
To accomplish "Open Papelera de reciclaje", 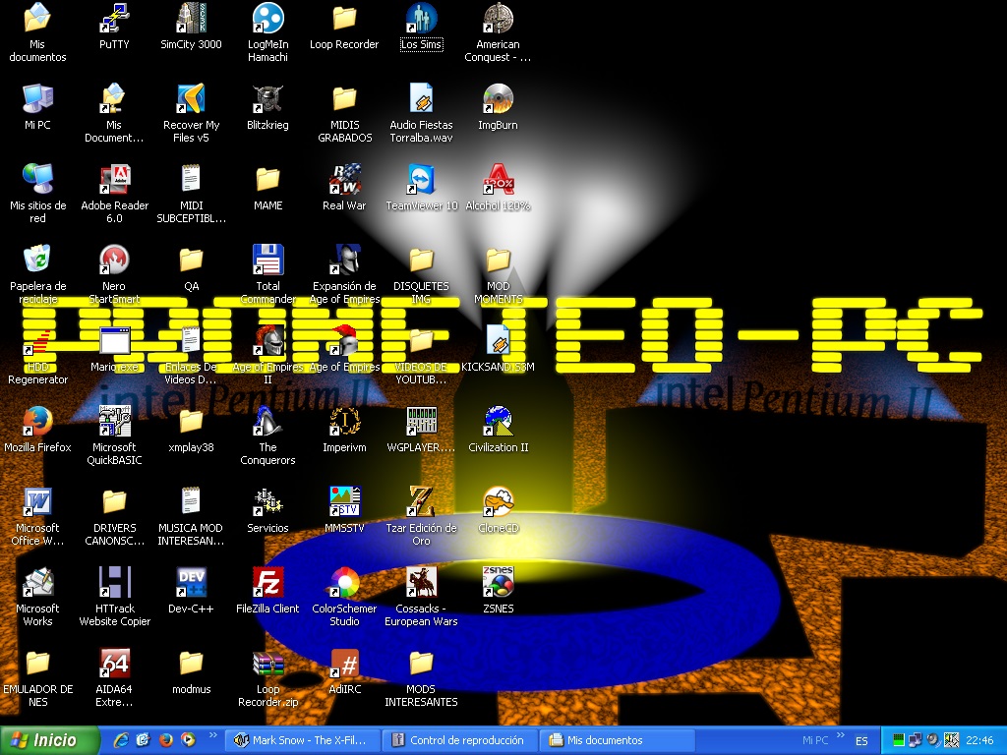I will pyautogui.click(x=37, y=275).
